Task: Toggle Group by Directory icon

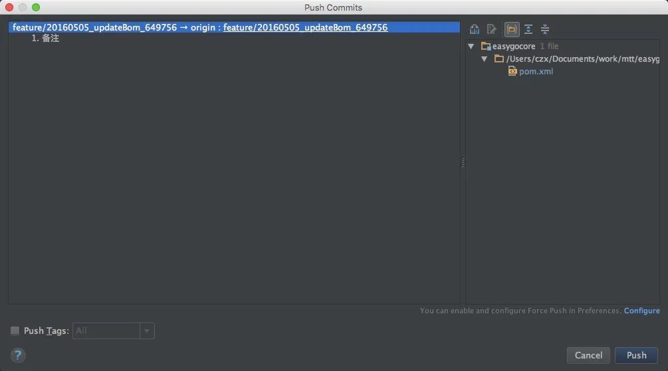Action: [x=512, y=29]
